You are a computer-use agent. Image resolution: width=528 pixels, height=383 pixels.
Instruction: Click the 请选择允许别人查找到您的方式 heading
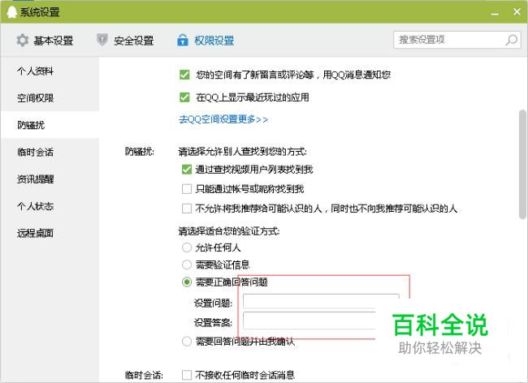click(x=242, y=152)
